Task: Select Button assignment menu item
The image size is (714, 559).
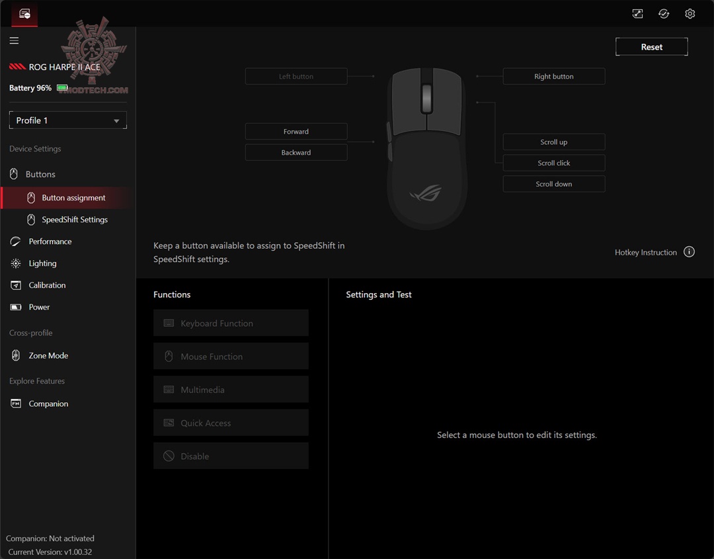Action: 68,198
